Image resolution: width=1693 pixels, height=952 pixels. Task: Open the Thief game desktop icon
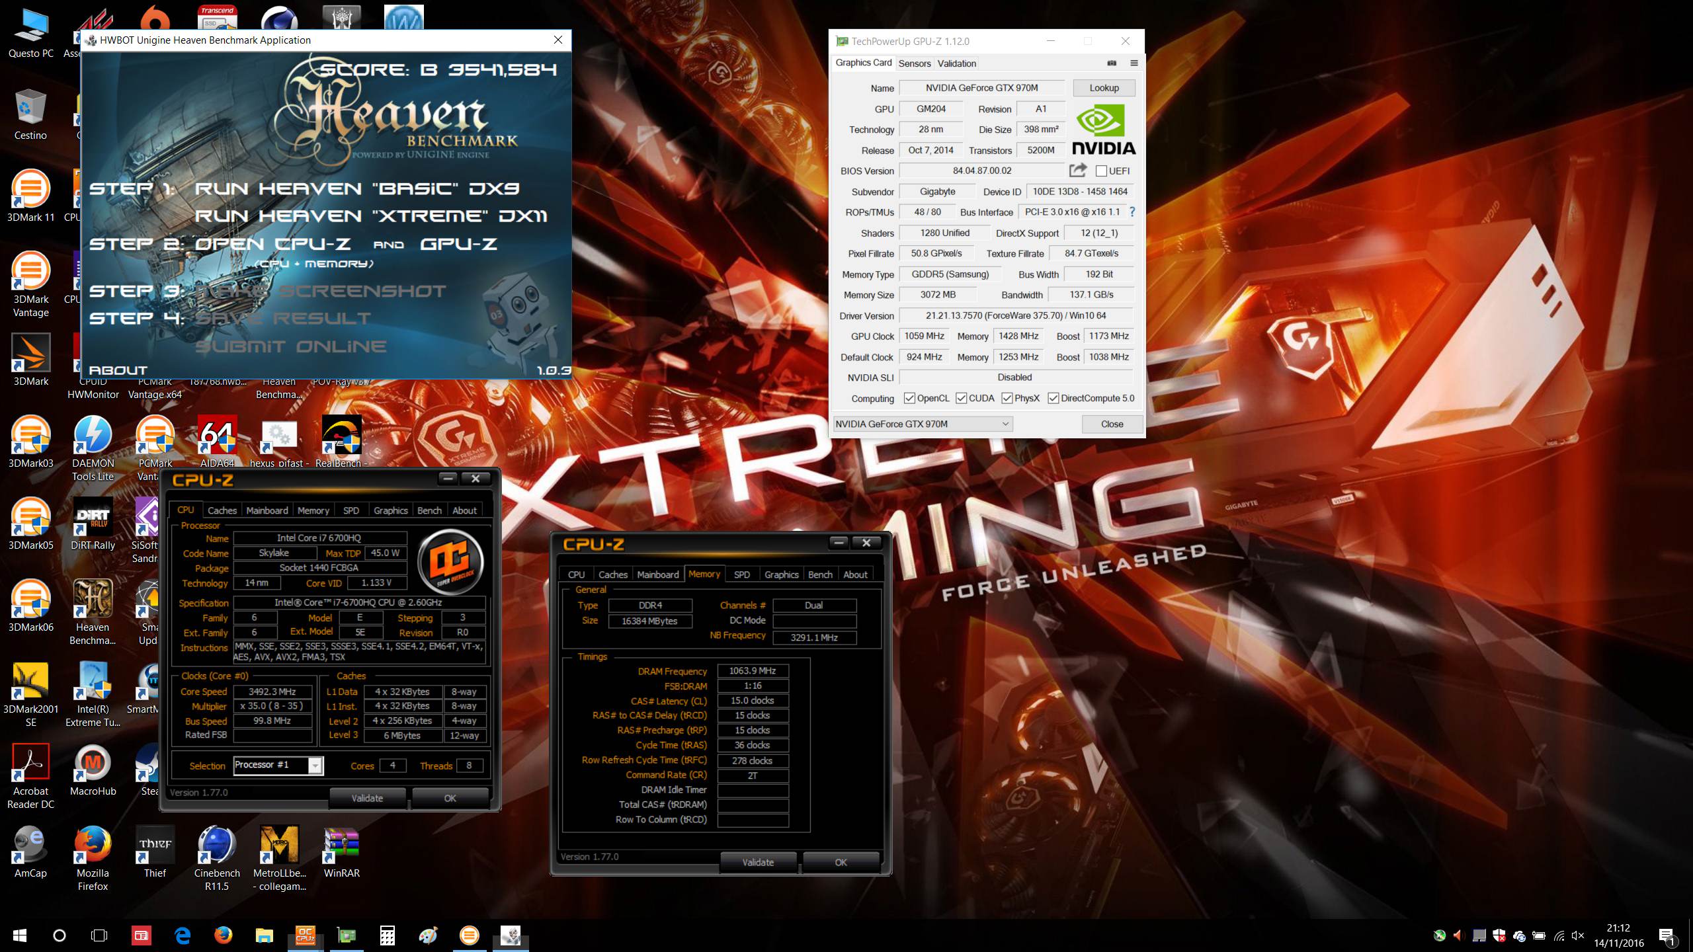155,852
